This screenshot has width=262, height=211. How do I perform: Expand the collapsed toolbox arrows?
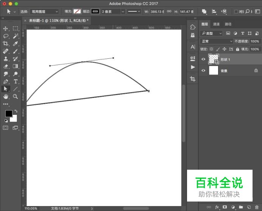pos(3,18)
